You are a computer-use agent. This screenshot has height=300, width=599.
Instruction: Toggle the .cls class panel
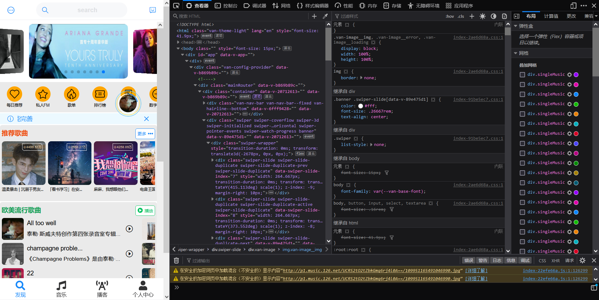coord(461,16)
